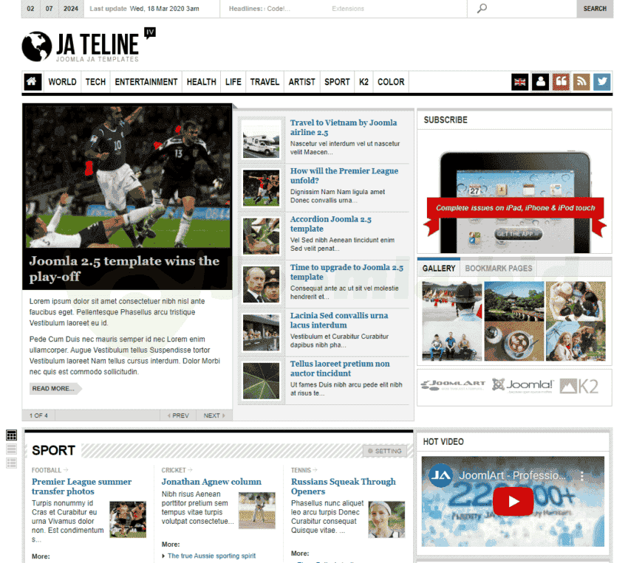Expand the Football category arrow

[66, 470]
